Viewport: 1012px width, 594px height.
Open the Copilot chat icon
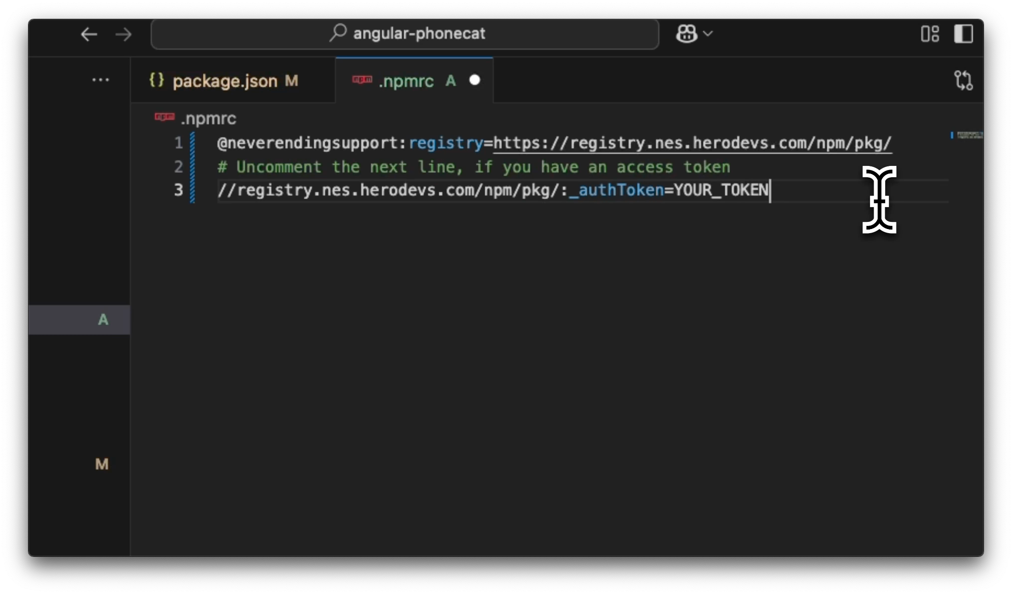click(686, 34)
